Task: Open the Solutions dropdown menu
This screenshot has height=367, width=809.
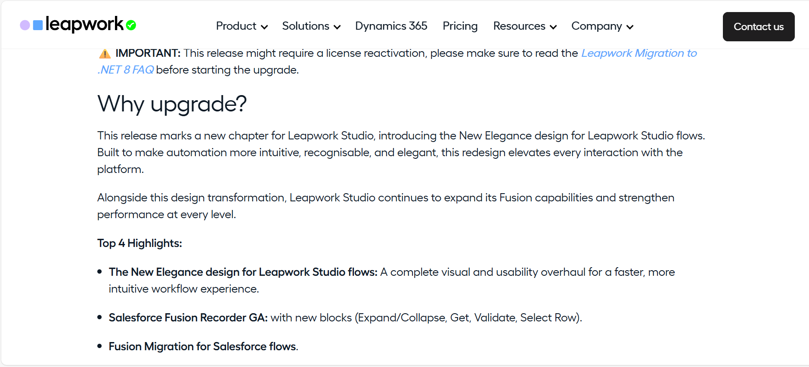Action: click(311, 26)
